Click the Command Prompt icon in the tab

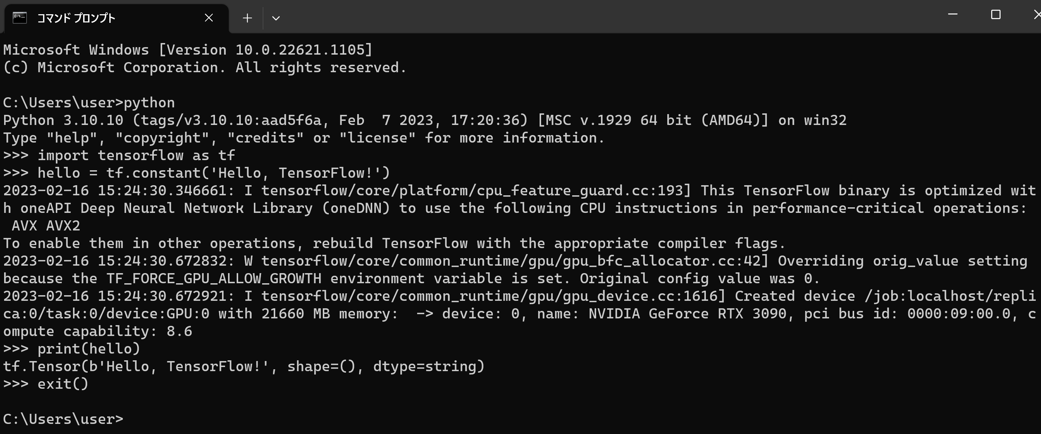19,18
